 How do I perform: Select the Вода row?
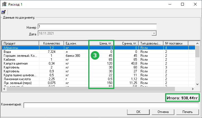click(x=99, y=52)
